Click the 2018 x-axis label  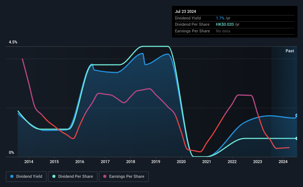(131, 162)
